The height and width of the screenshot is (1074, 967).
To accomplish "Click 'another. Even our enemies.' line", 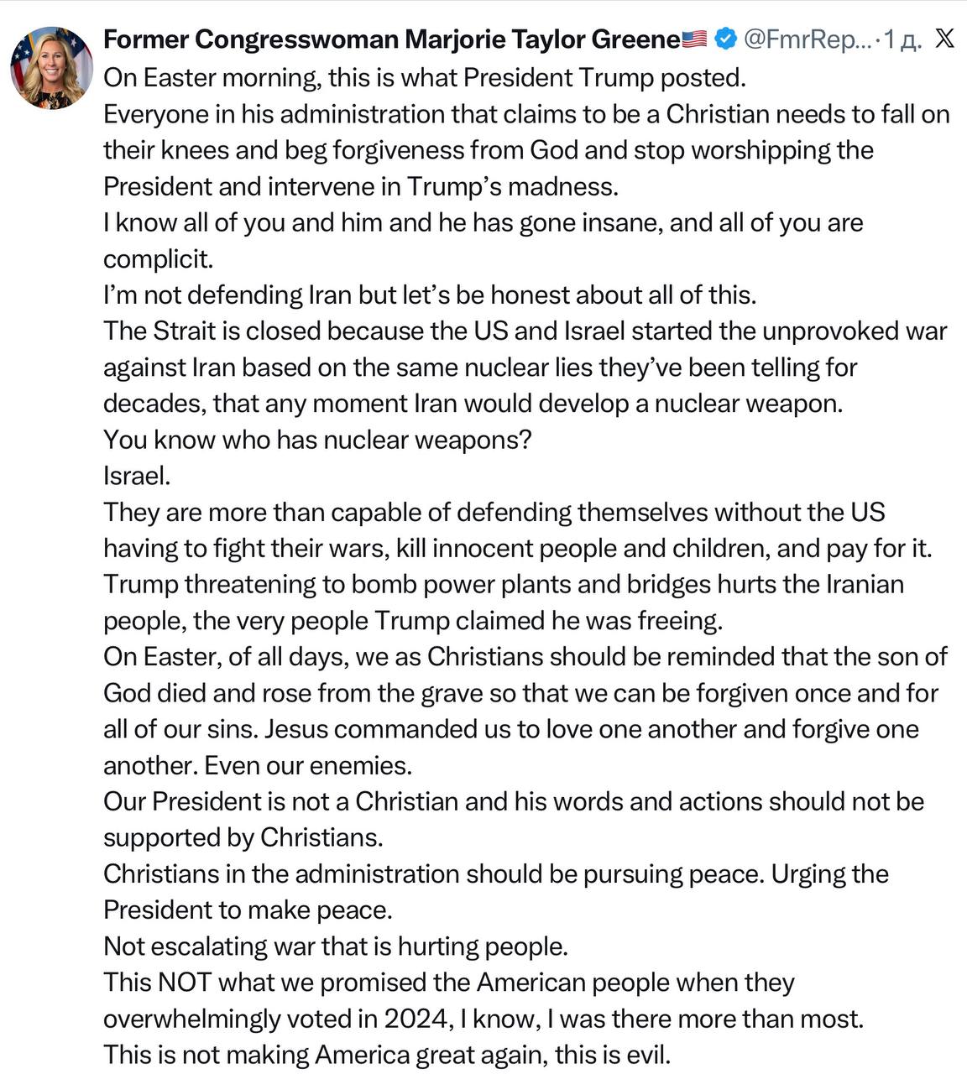I will click(258, 765).
